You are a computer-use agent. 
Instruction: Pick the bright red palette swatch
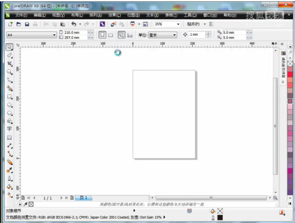point(290,74)
